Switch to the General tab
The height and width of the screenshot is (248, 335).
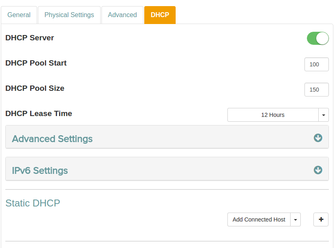tap(19, 15)
